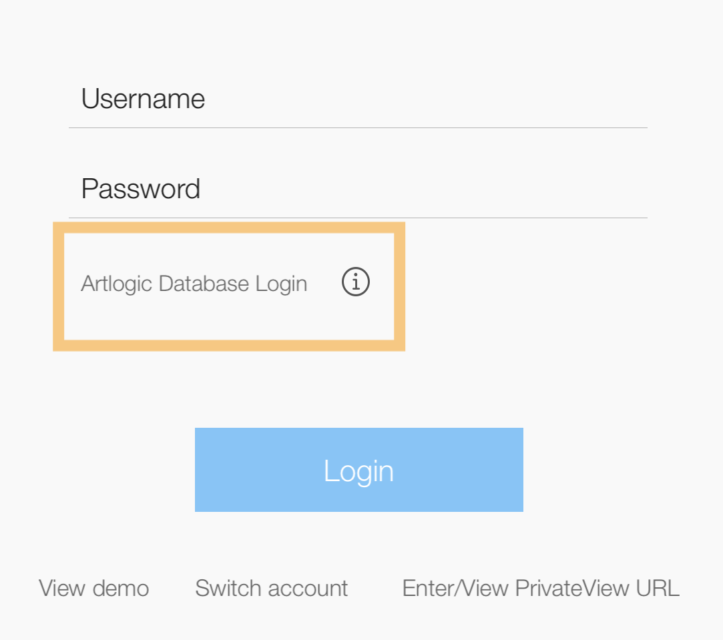Select the Artlogic Database Login text
This screenshot has width=723, height=640.
click(194, 284)
